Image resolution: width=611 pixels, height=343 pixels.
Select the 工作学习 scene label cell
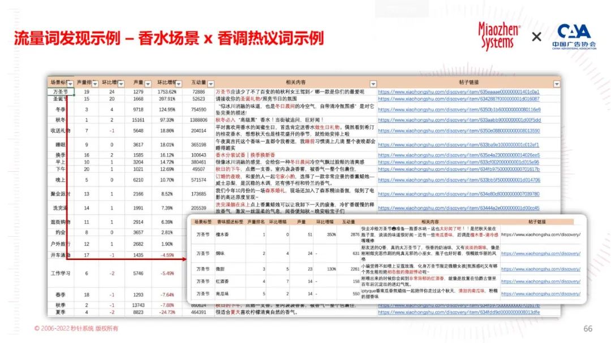point(61,273)
